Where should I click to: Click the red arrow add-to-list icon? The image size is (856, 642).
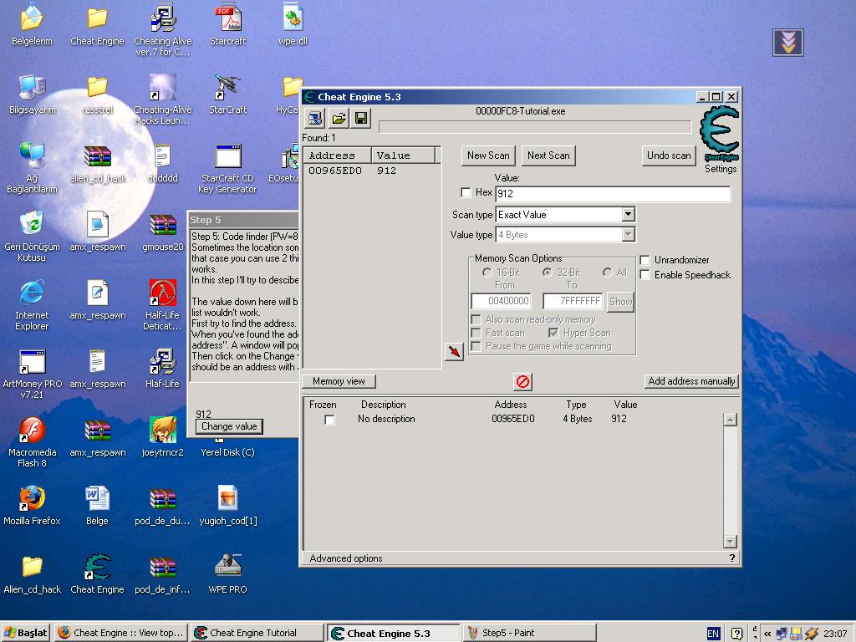[454, 352]
